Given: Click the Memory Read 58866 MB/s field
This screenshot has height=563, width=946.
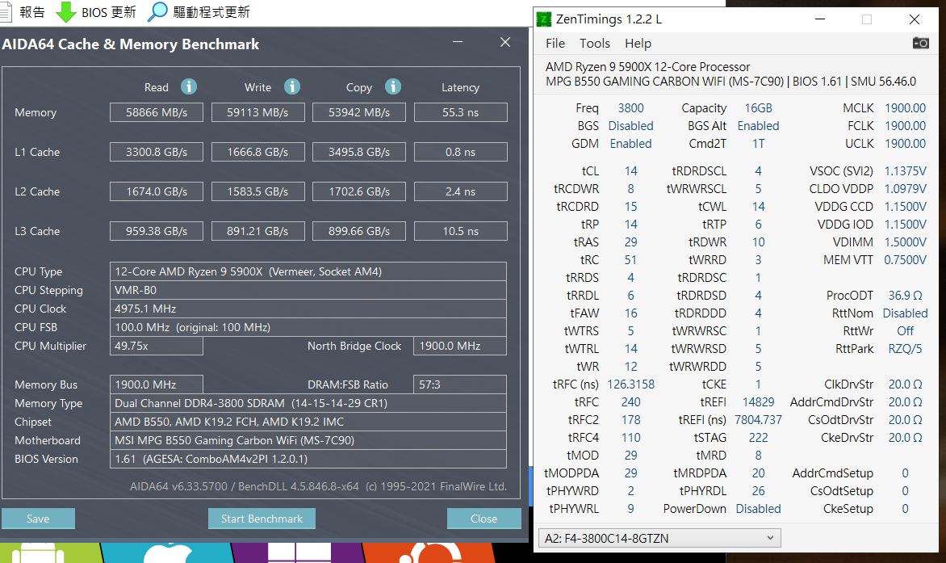Looking at the screenshot, I should [x=157, y=112].
